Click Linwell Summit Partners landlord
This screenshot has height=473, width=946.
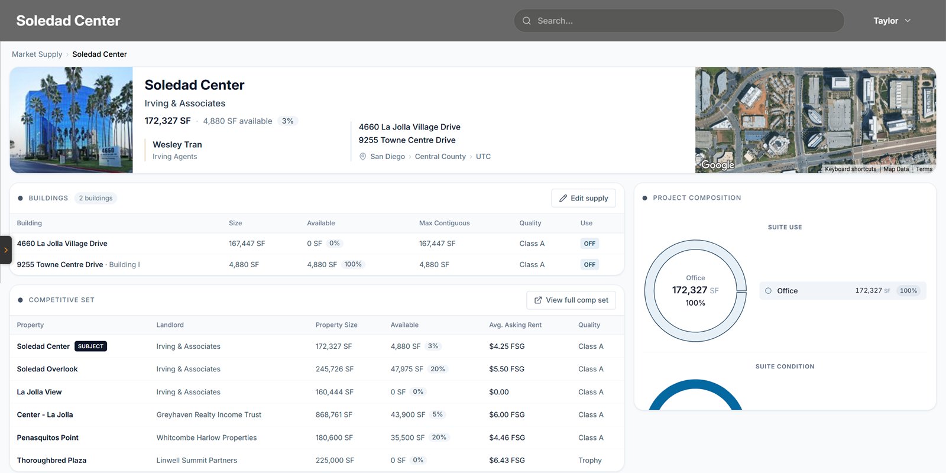click(197, 461)
